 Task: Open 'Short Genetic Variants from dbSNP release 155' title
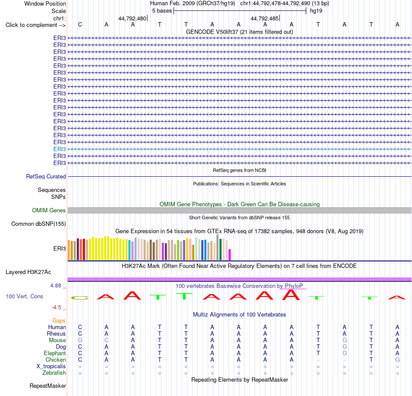239,218
